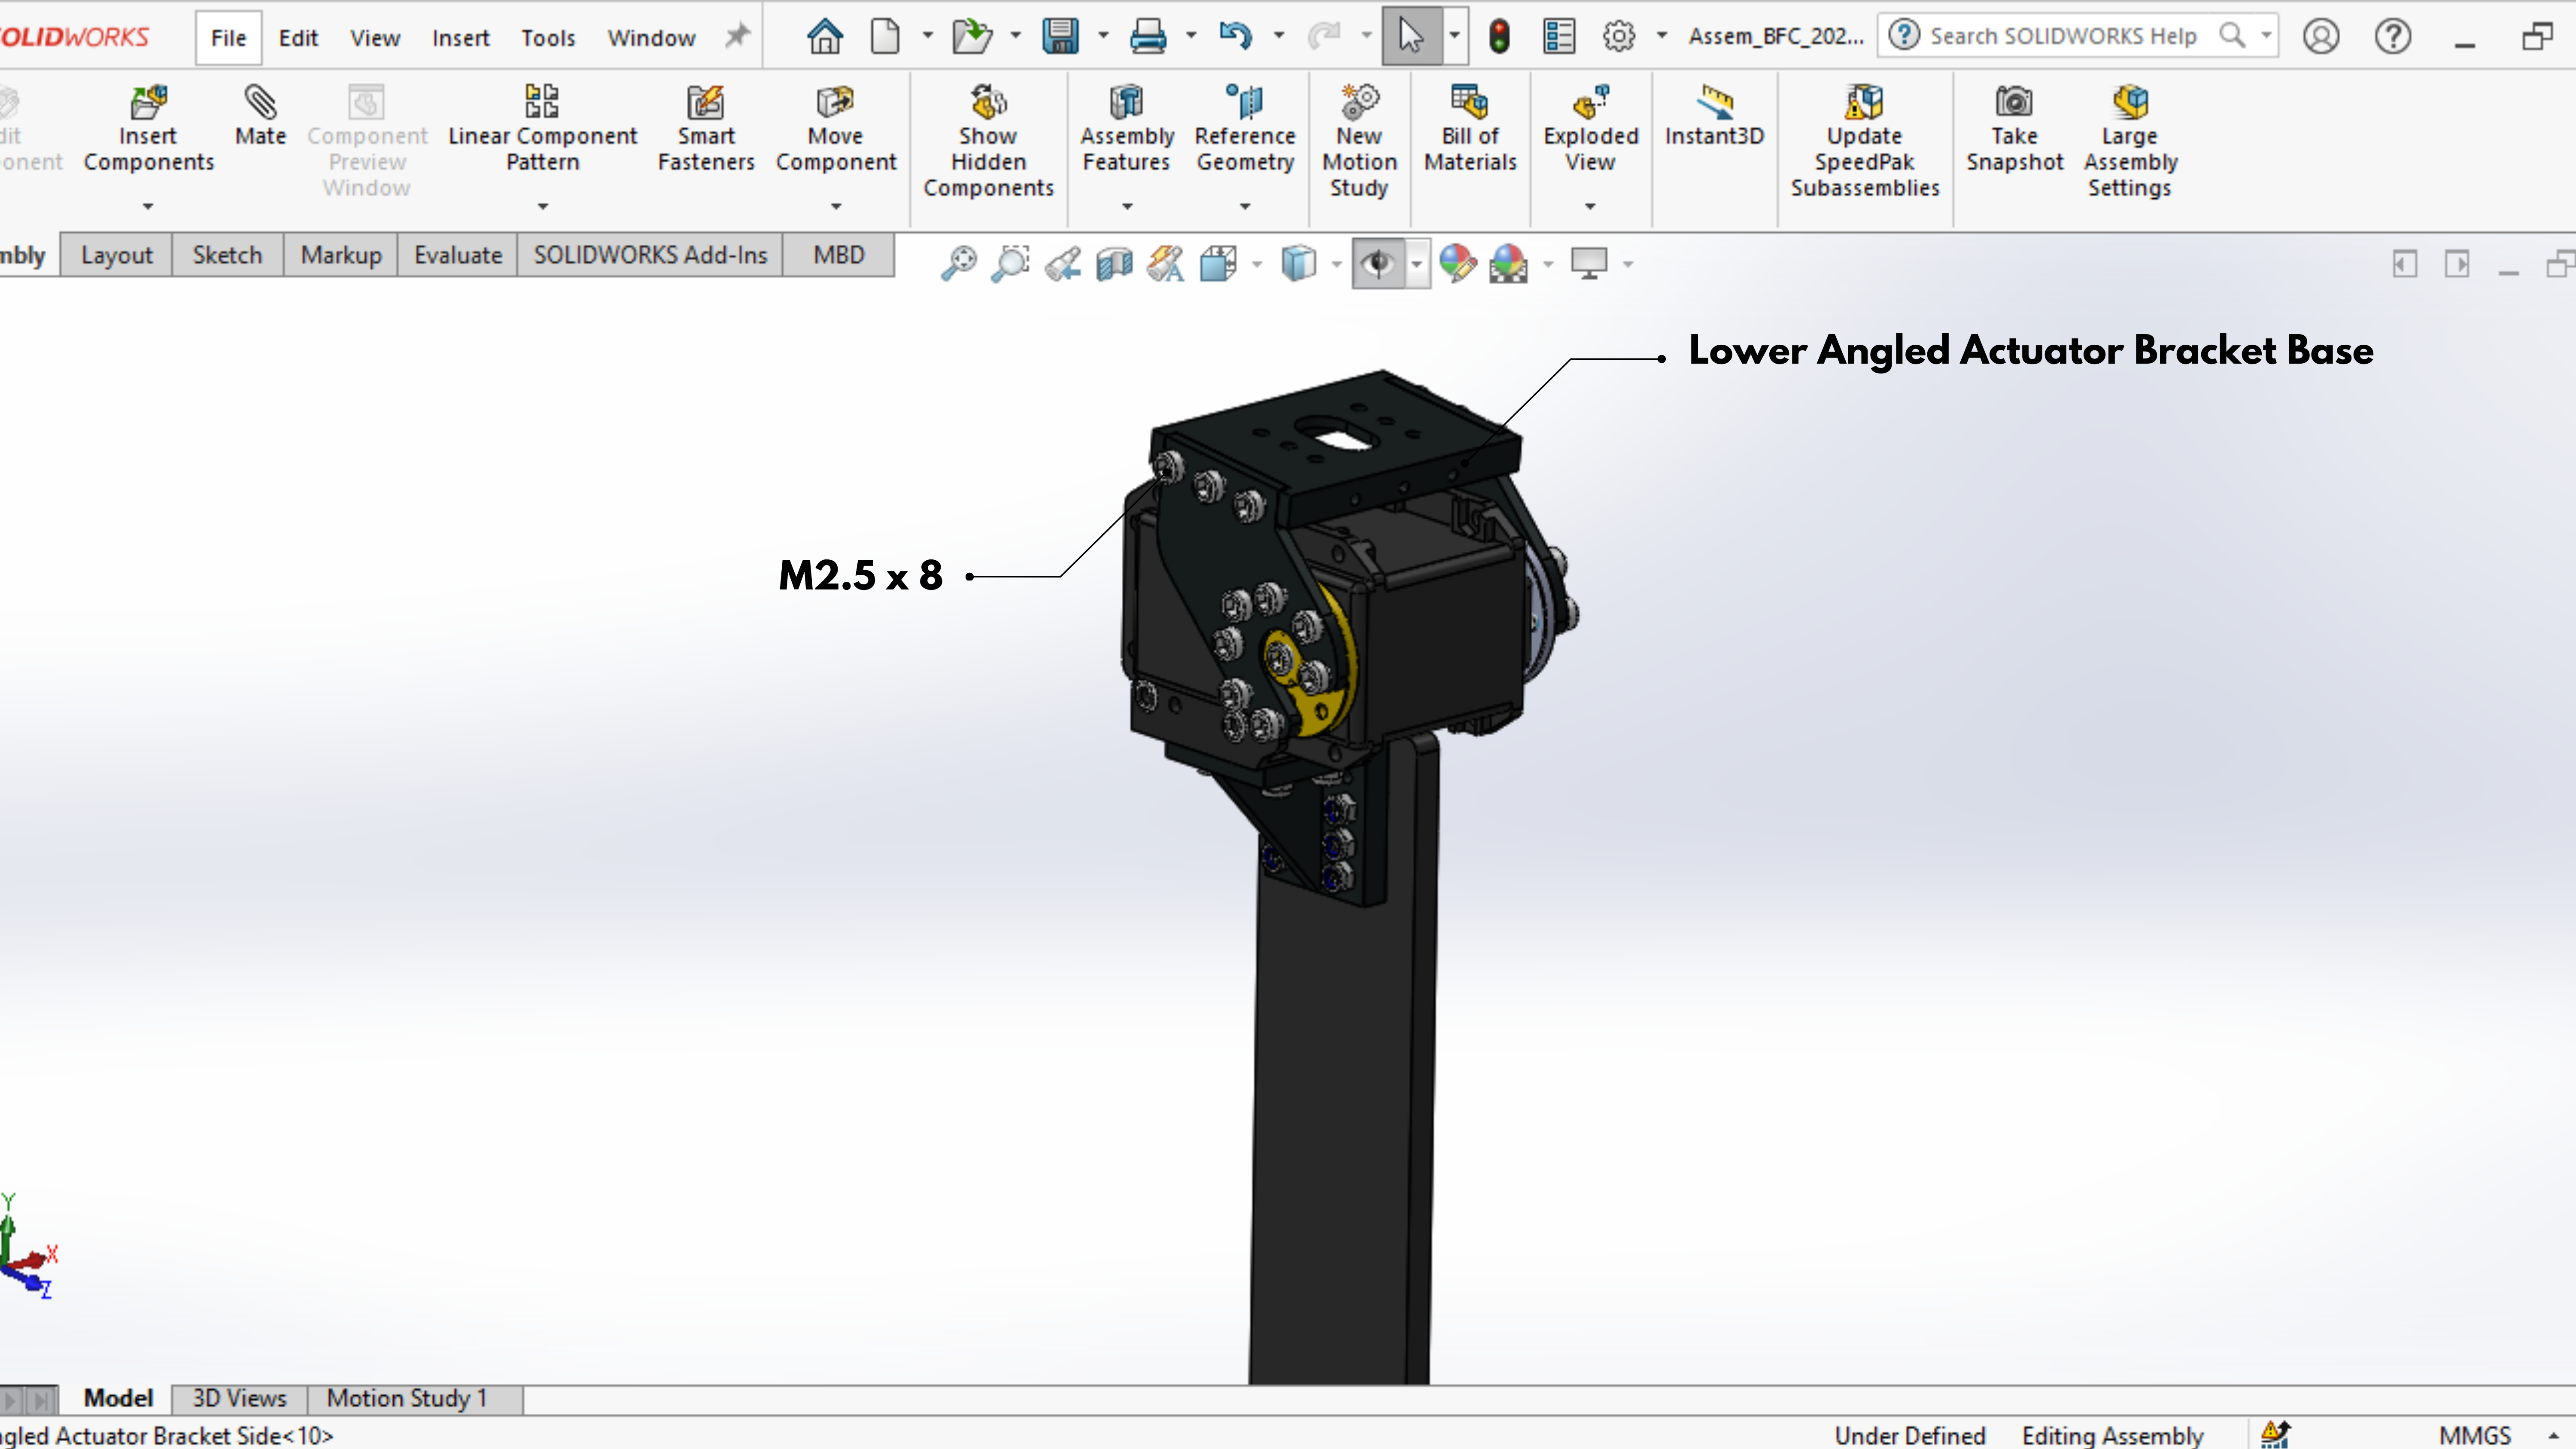Click the user Login account icon

(2320, 36)
